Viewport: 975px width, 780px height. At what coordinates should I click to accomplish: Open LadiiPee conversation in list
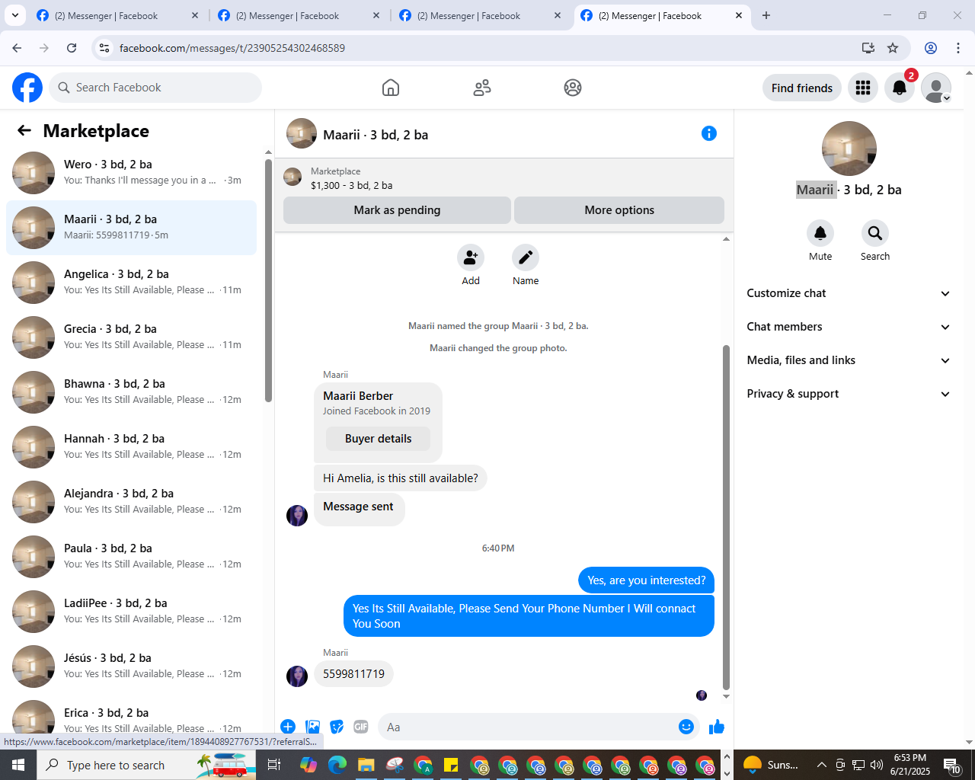pos(131,612)
